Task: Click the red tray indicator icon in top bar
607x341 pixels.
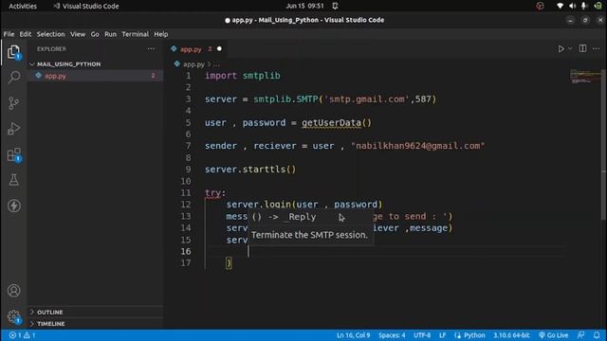Action: [540, 7]
